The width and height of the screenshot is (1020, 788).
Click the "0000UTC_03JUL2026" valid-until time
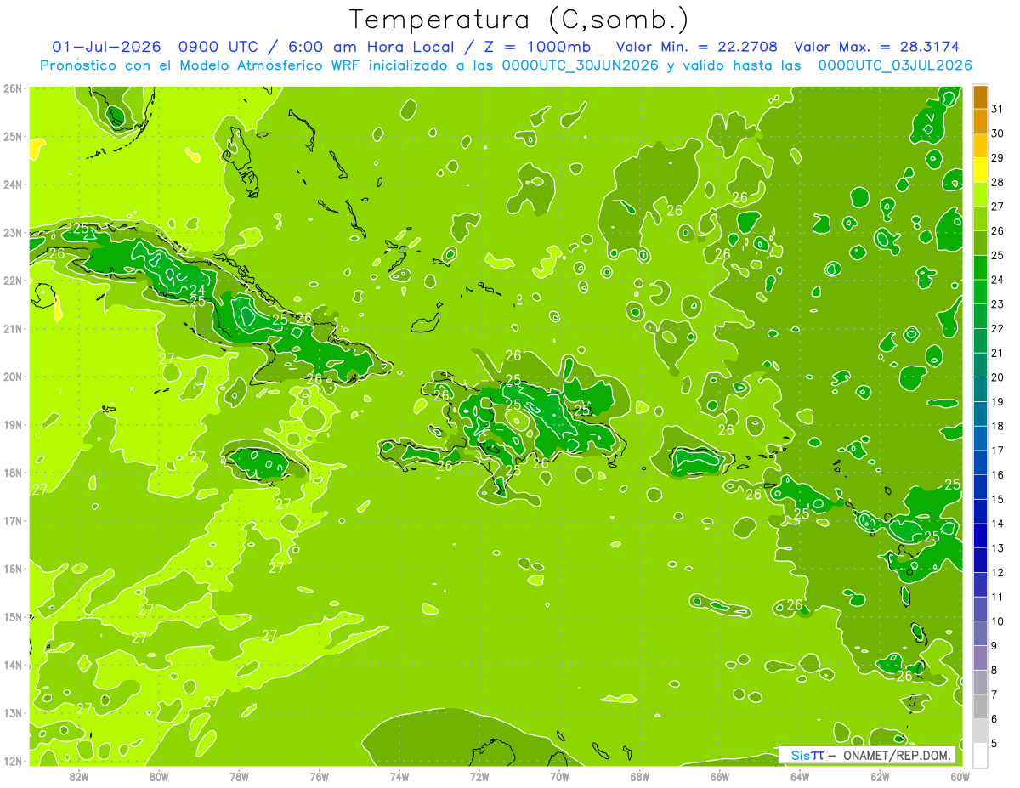pyautogui.click(x=895, y=65)
